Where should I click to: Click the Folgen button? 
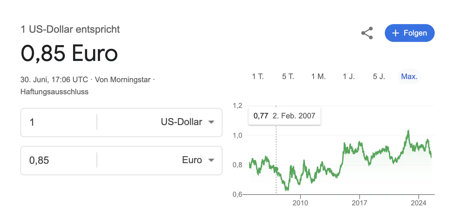(410, 33)
